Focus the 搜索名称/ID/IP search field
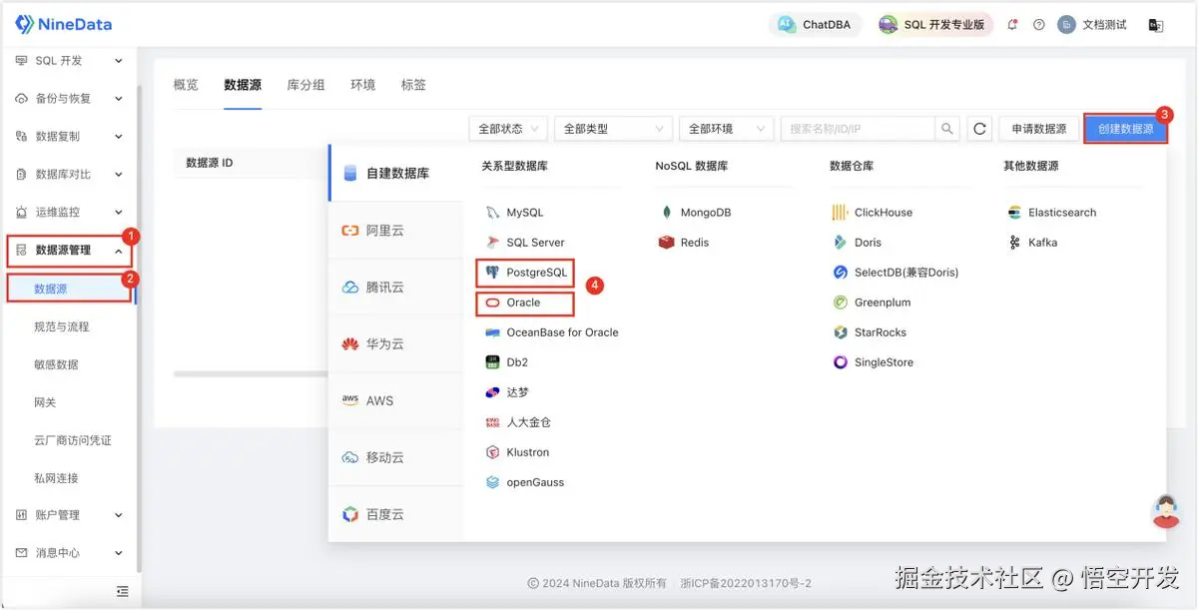Image resolution: width=1198 pixels, height=610 pixels. tap(859, 129)
